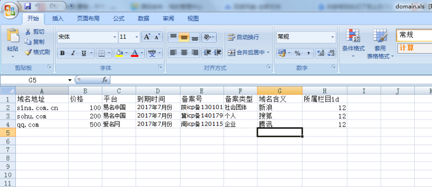Open the number format combo box (常规)
The image size is (432, 187).
(x=306, y=37)
